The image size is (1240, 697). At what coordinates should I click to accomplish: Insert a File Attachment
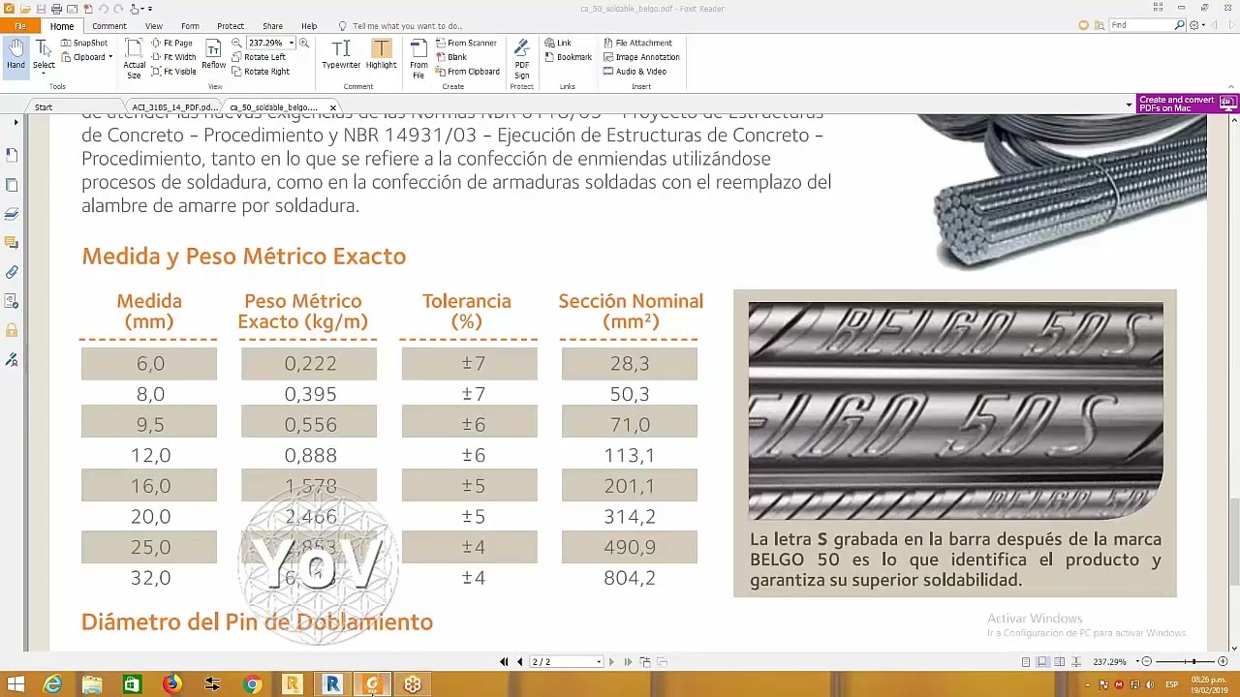click(636, 44)
